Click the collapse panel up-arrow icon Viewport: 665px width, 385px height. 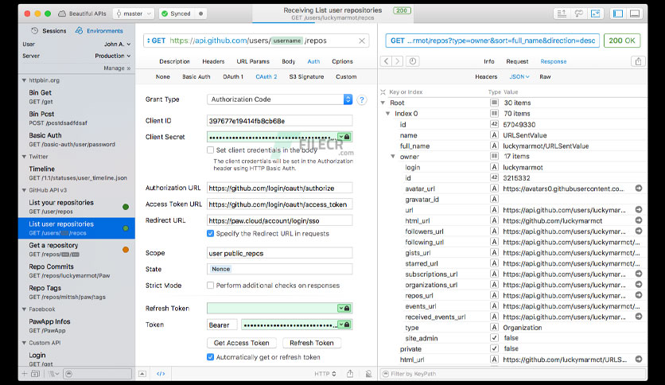pos(142,374)
